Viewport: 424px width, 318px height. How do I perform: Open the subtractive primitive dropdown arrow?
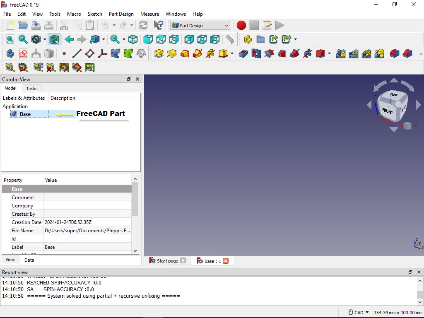tap(329, 53)
